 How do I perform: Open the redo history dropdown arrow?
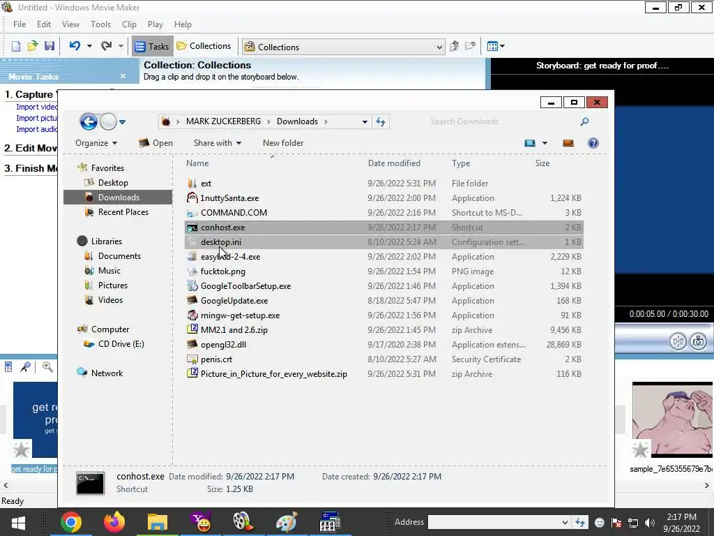tap(121, 46)
